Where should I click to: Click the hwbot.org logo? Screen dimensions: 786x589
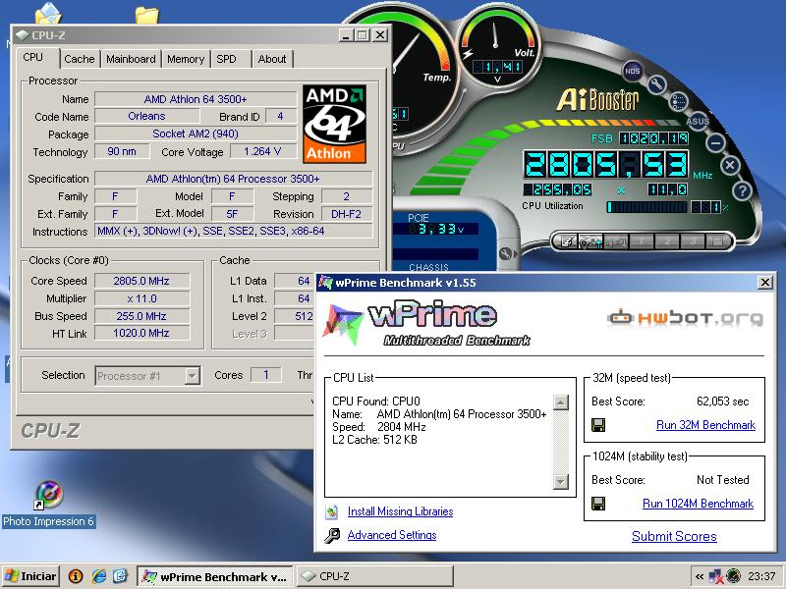coord(685,318)
